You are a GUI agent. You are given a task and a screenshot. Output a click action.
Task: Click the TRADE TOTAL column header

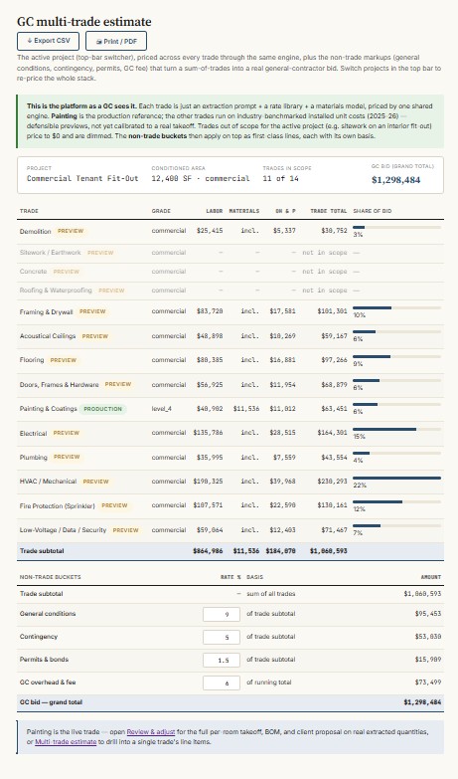click(x=329, y=211)
